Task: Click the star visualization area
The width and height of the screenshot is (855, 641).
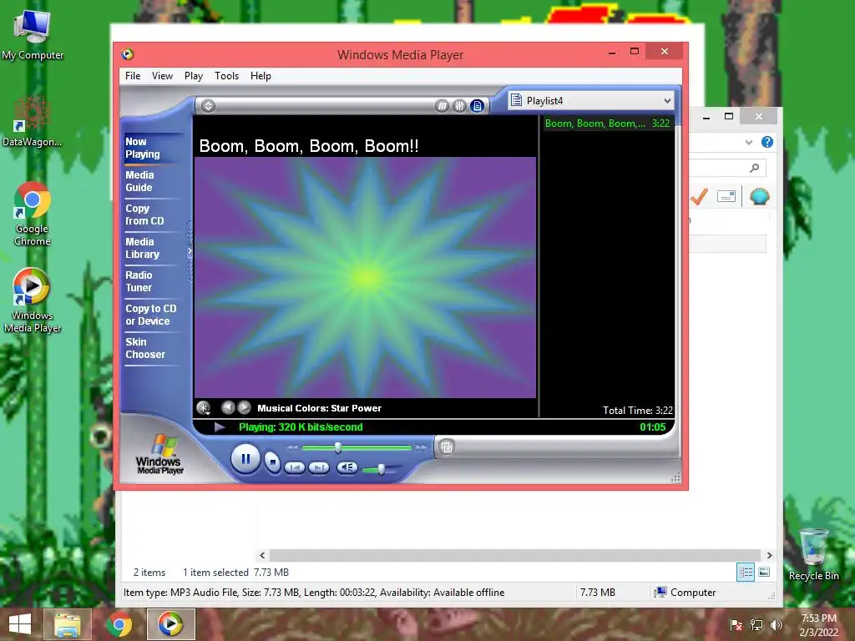Action: [366, 277]
